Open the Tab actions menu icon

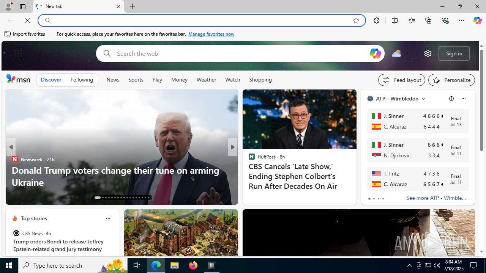tap(23, 6)
